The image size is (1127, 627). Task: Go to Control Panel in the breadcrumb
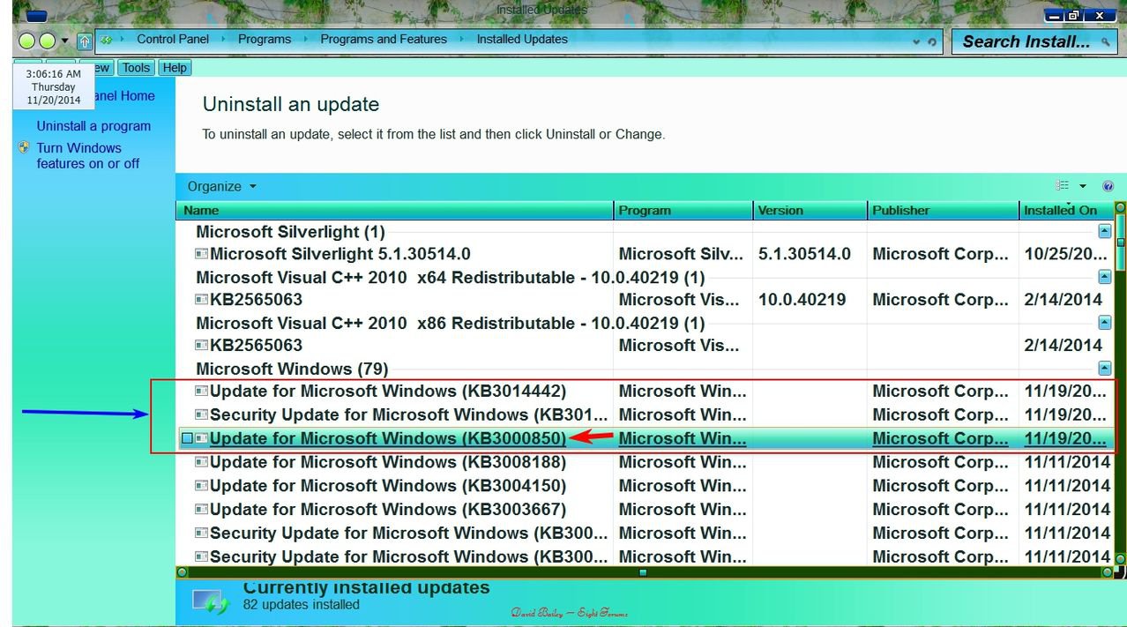(x=173, y=39)
